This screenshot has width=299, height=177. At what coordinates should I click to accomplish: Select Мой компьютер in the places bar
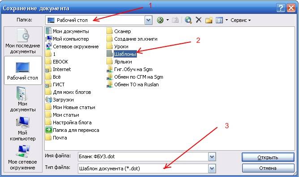(x=23, y=128)
